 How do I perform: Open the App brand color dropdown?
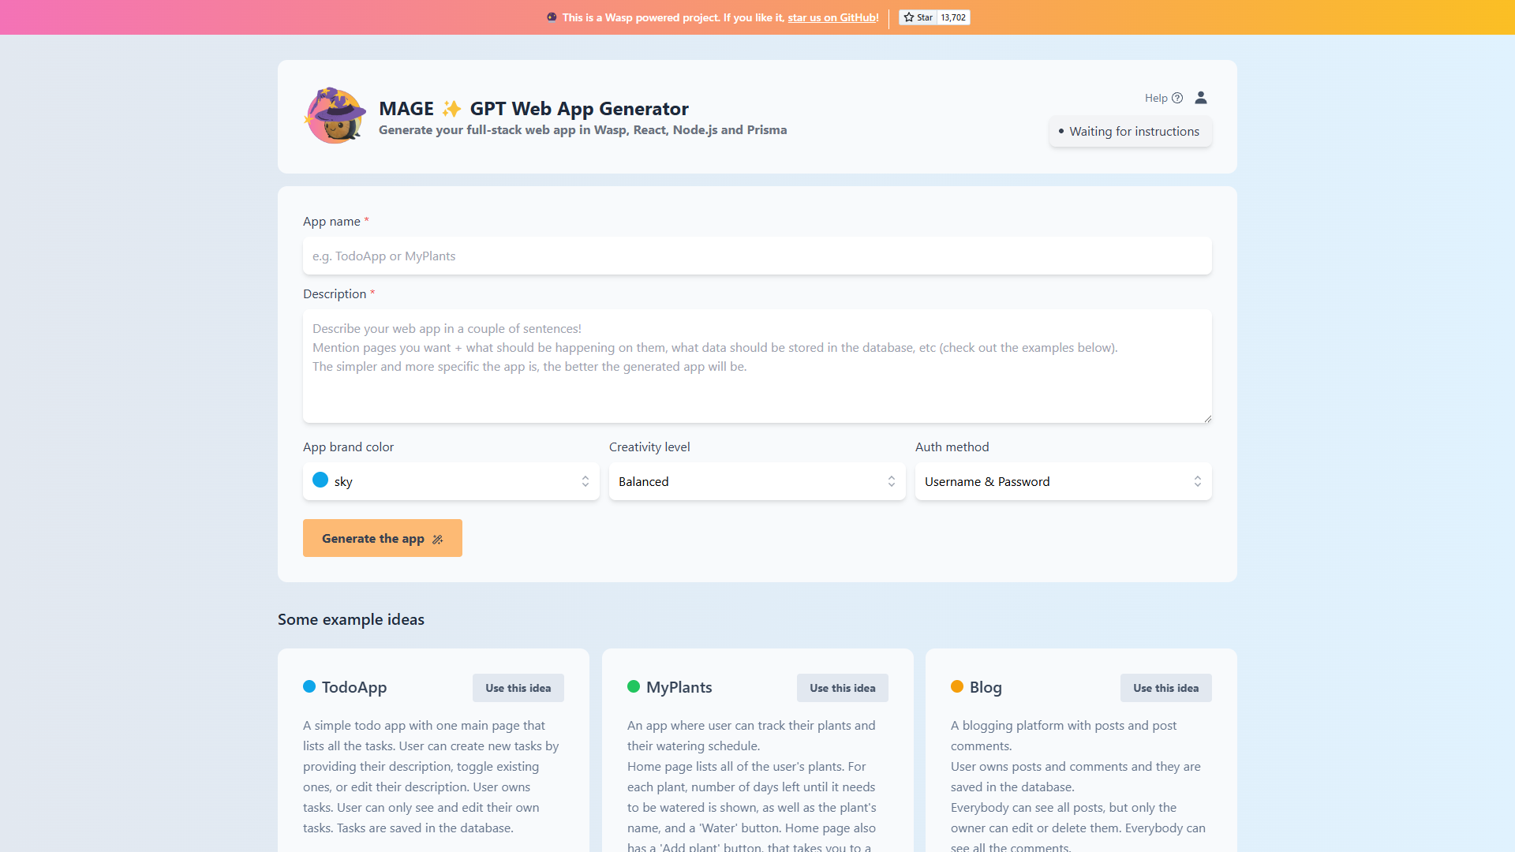[x=451, y=481]
